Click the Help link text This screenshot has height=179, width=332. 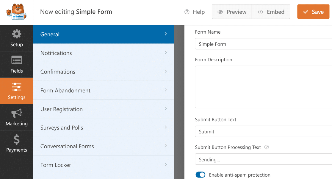(x=199, y=12)
